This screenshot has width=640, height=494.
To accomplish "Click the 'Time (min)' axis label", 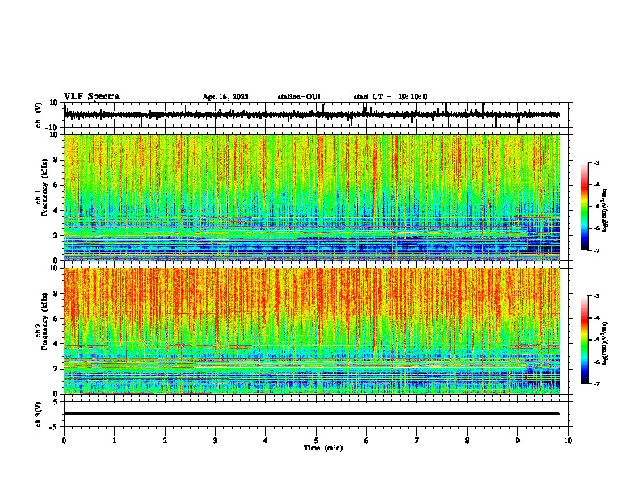I will click(x=323, y=448).
